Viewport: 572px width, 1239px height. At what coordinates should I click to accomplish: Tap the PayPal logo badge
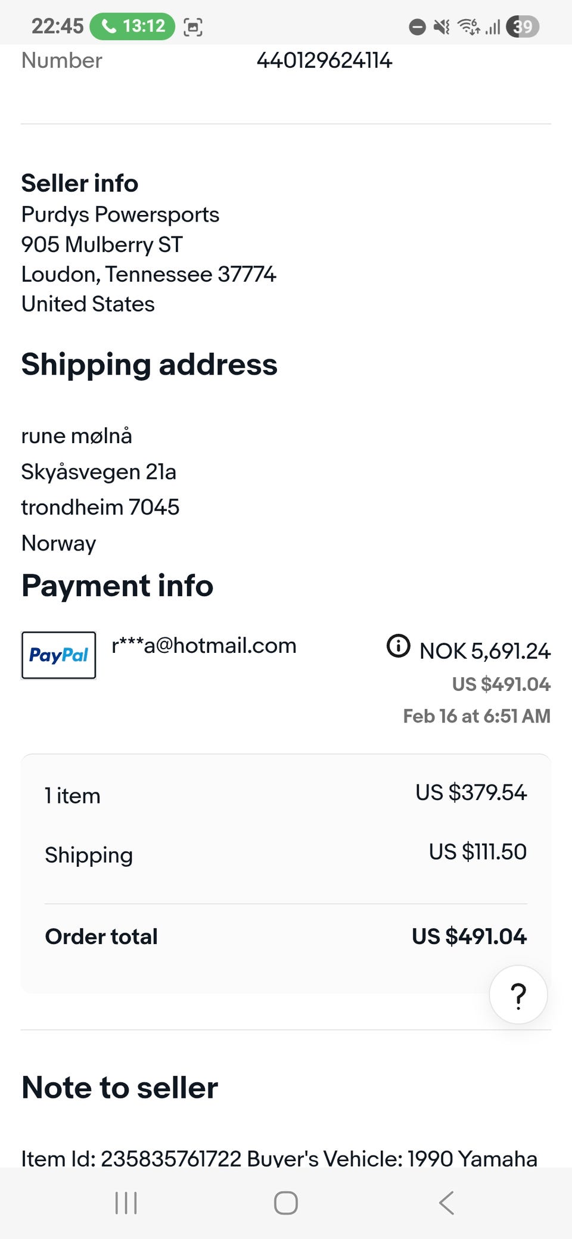pyautogui.click(x=58, y=655)
